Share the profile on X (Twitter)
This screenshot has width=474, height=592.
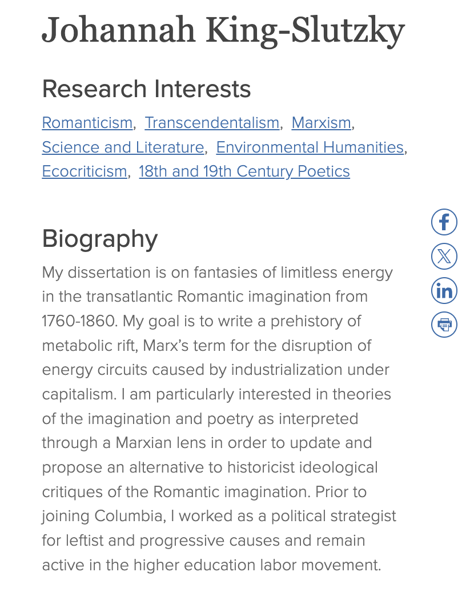tap(444, 256)
